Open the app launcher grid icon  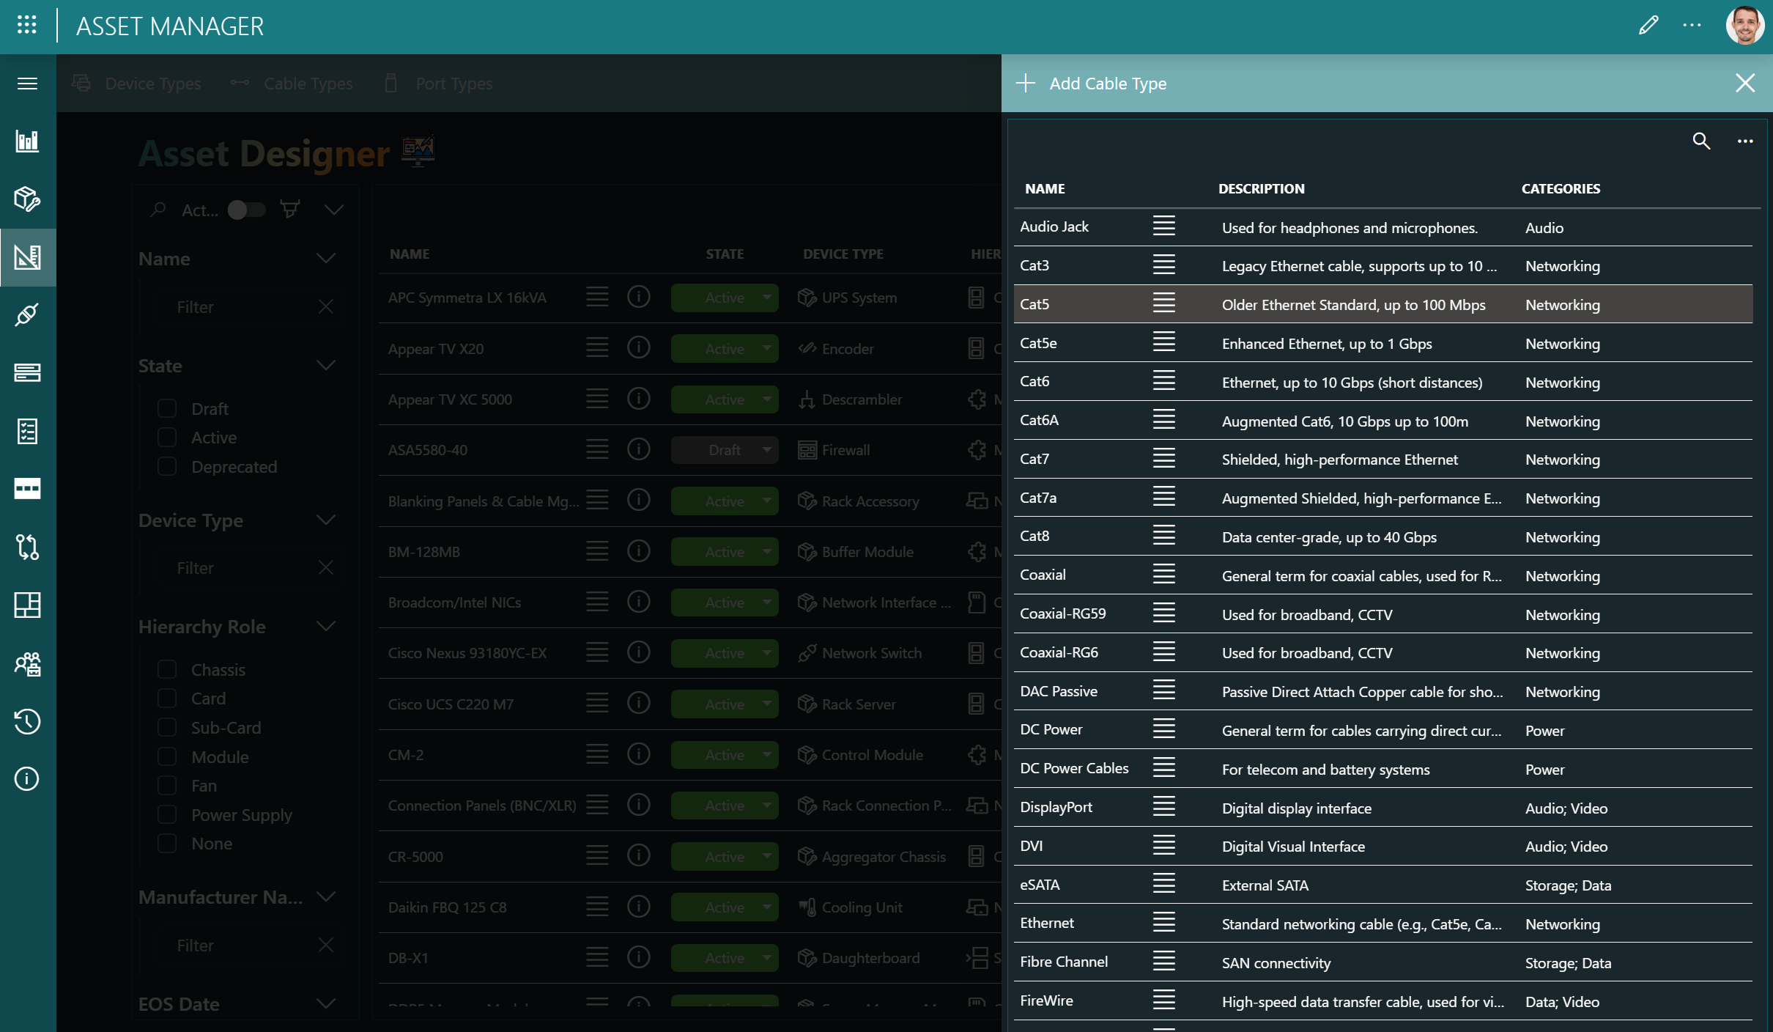pos(27,26)
